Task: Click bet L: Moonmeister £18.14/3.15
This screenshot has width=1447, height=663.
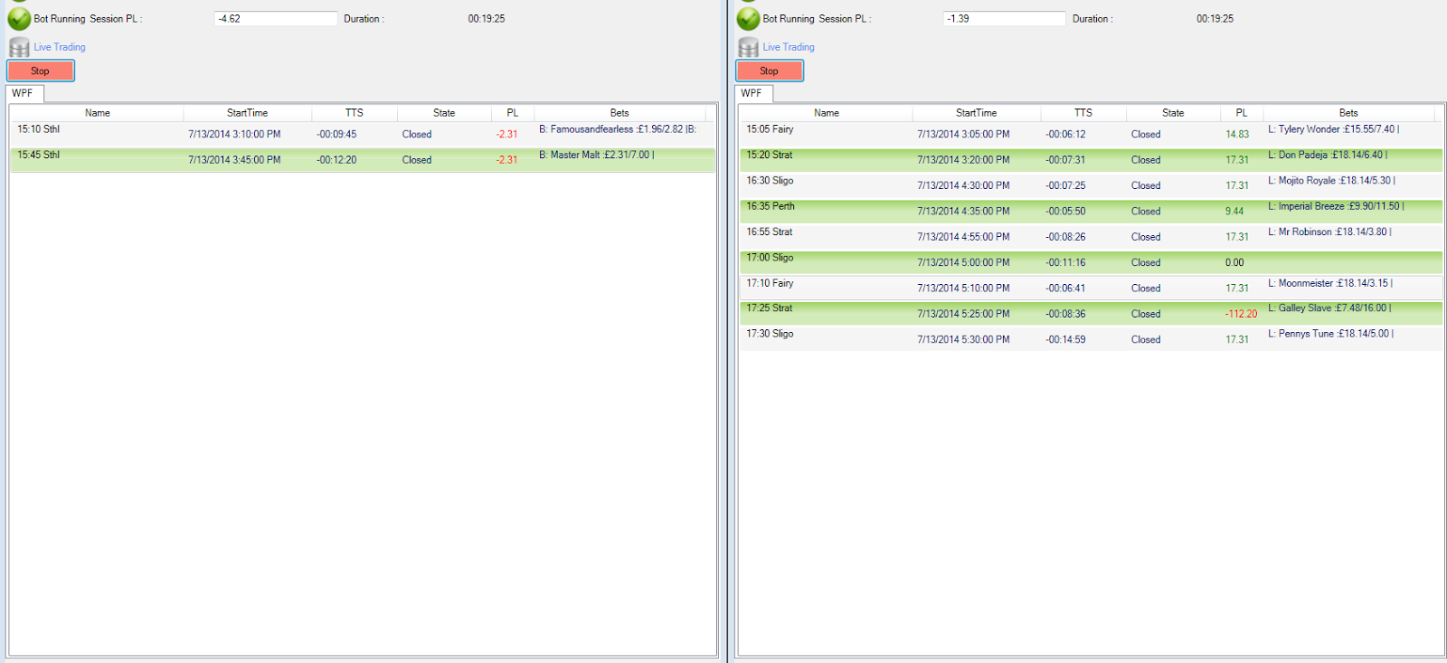Action: (x=1330, y=283)
